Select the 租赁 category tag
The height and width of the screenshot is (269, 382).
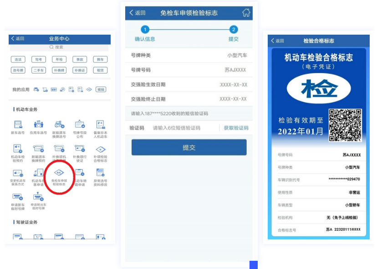pyautogui.click(x=100, y=70)
